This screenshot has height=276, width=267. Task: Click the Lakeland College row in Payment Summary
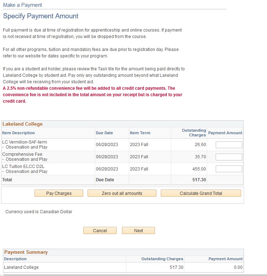click(x=21, y=267)
